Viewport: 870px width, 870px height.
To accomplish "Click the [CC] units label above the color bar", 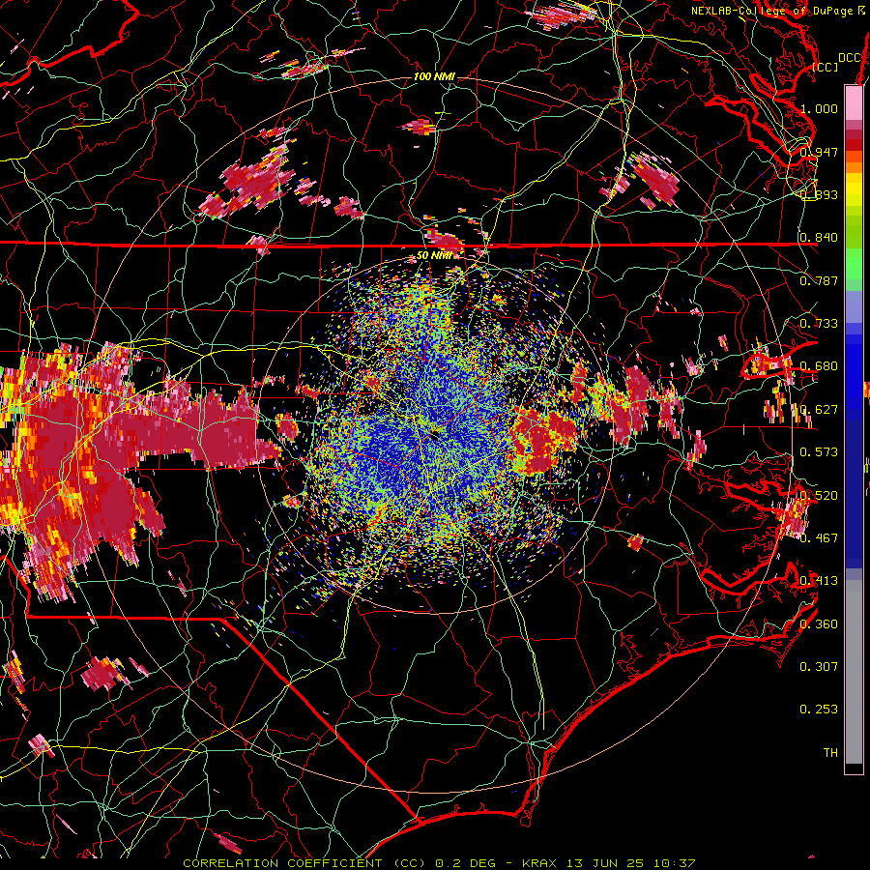I will (x=826, y=67).
